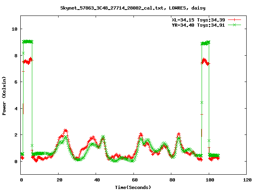Screen dimensions: 255x191
Task: Click the green legend line sample
Action: pyautogui.click(x=234, y=25)
